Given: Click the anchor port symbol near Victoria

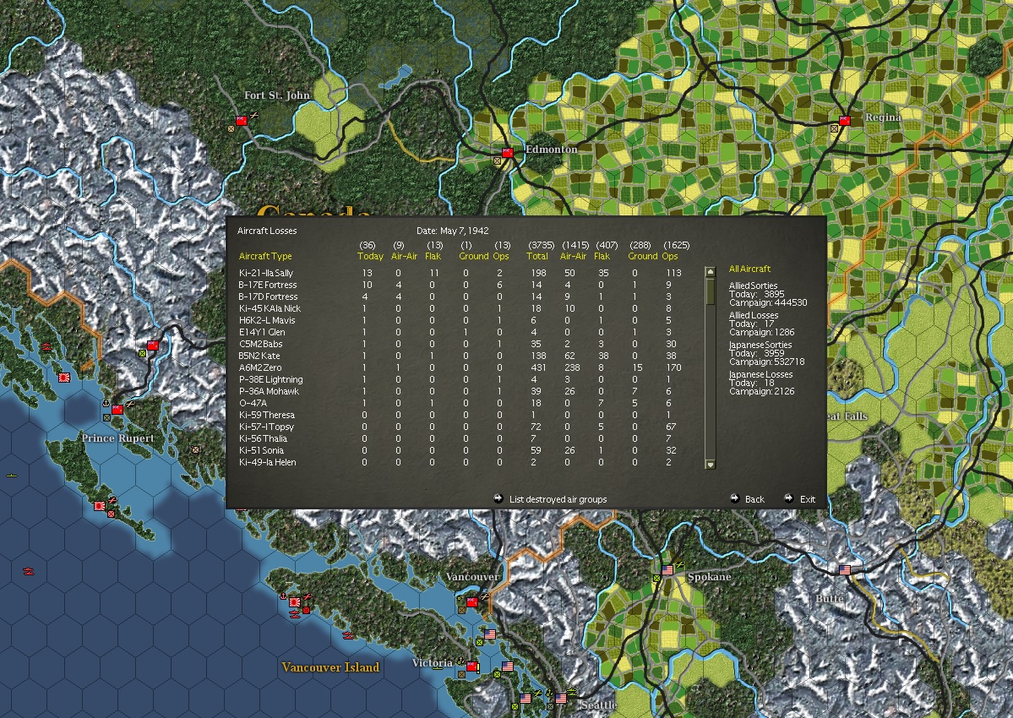Looking at the screenshot, I should point(460,660).
